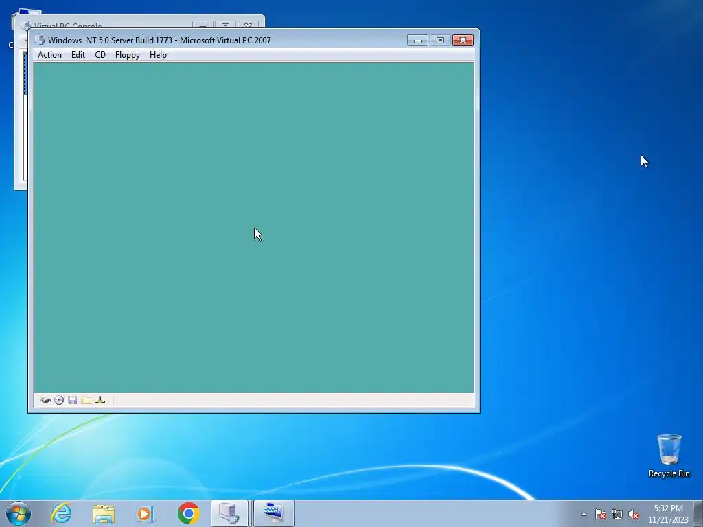Screen dimensions: 703x527
Task: Click the Windows NT 5.0 Server window title
Action: coord(159,40)
